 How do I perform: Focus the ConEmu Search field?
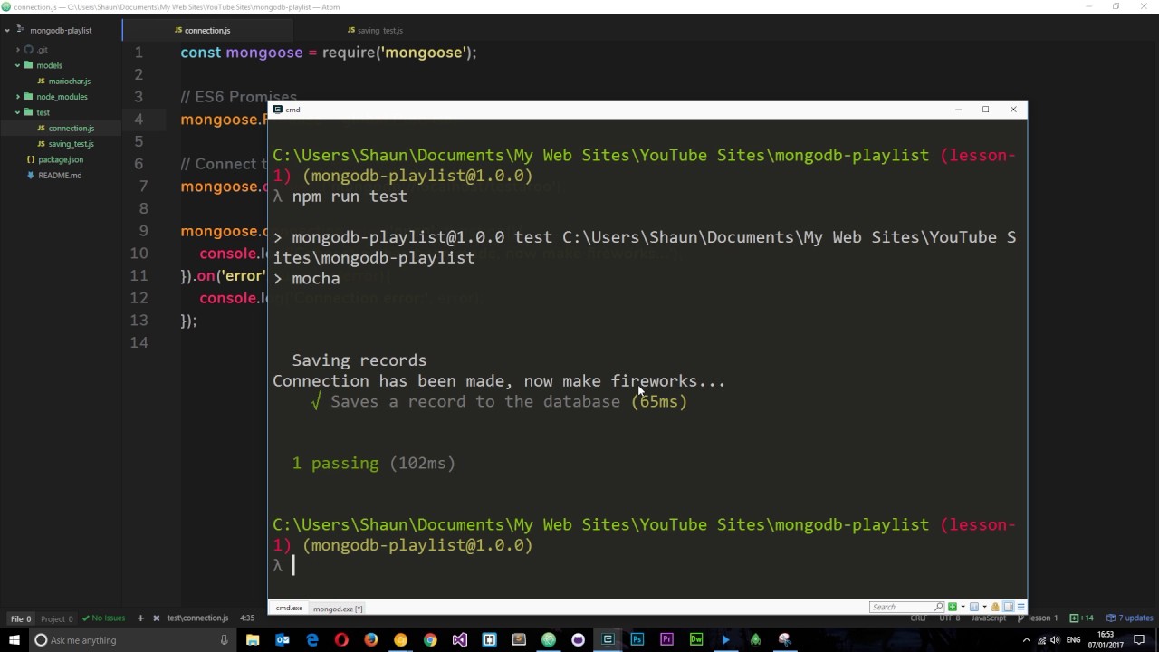pyautogui.click(x=906, y=607)
